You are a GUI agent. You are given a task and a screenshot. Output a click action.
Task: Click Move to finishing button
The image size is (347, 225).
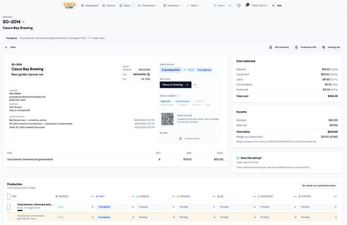[175, 84]
